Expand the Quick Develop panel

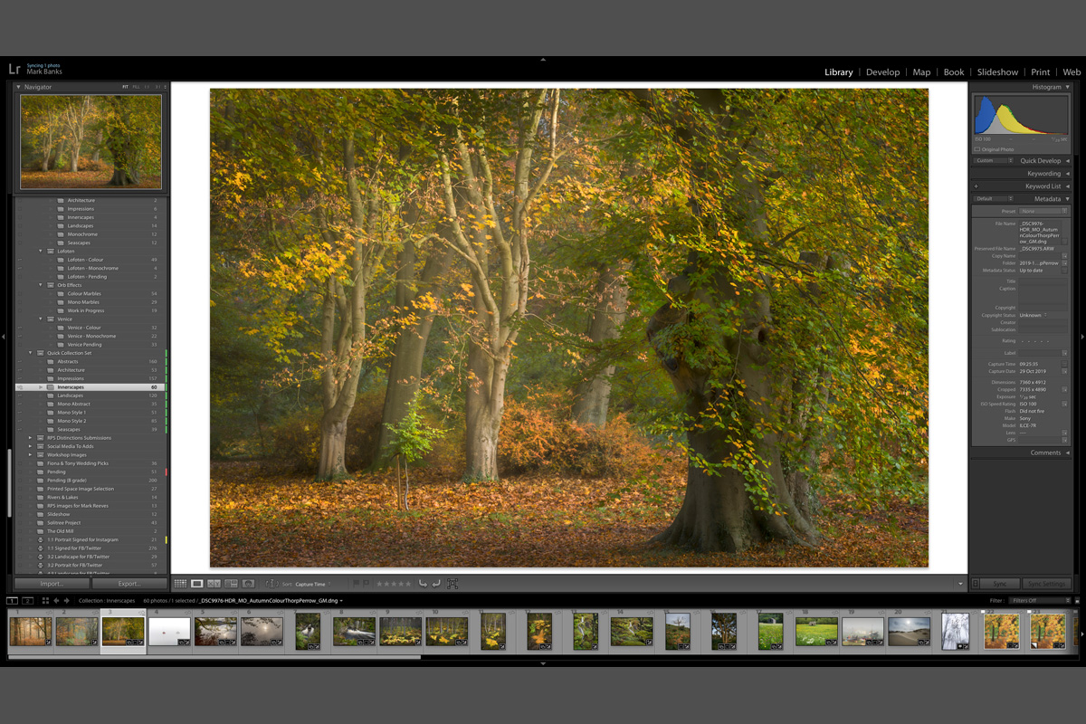(1067, 161)
